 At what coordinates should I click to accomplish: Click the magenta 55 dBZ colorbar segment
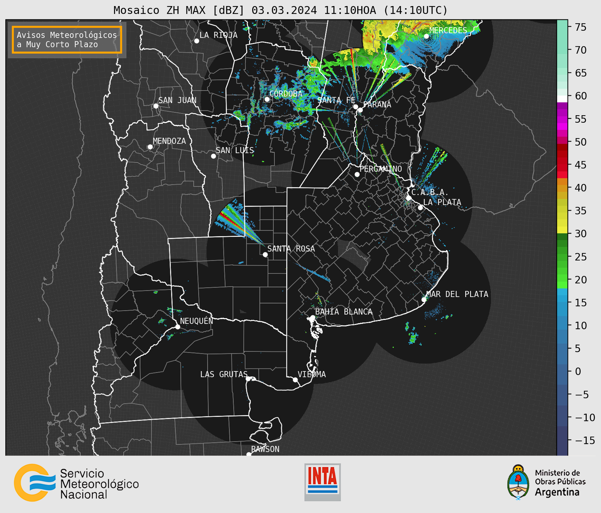click(562, 120)
